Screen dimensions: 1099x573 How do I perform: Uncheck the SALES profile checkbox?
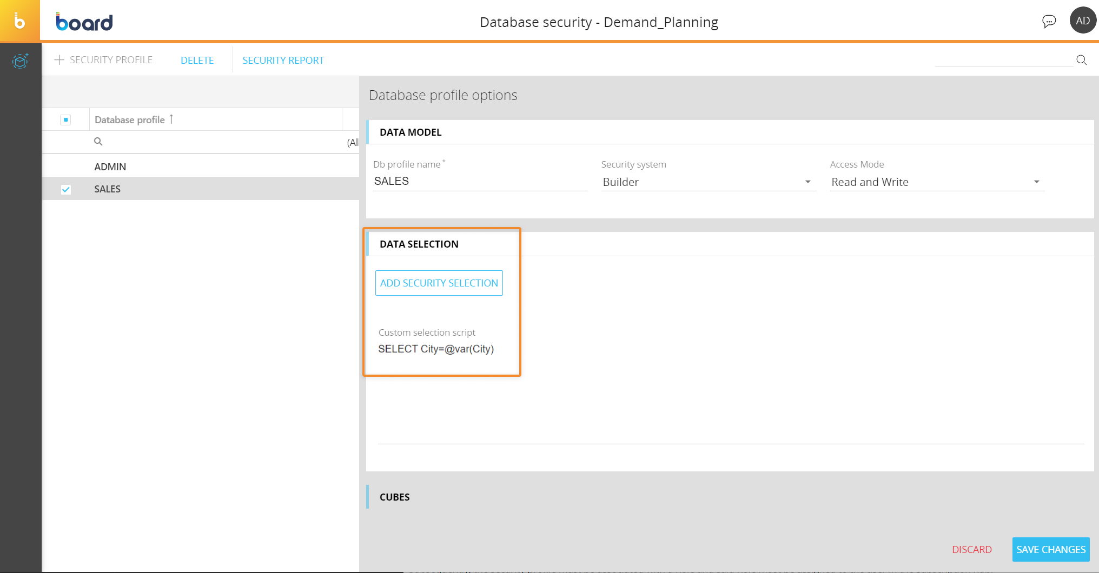pos(65,189)
